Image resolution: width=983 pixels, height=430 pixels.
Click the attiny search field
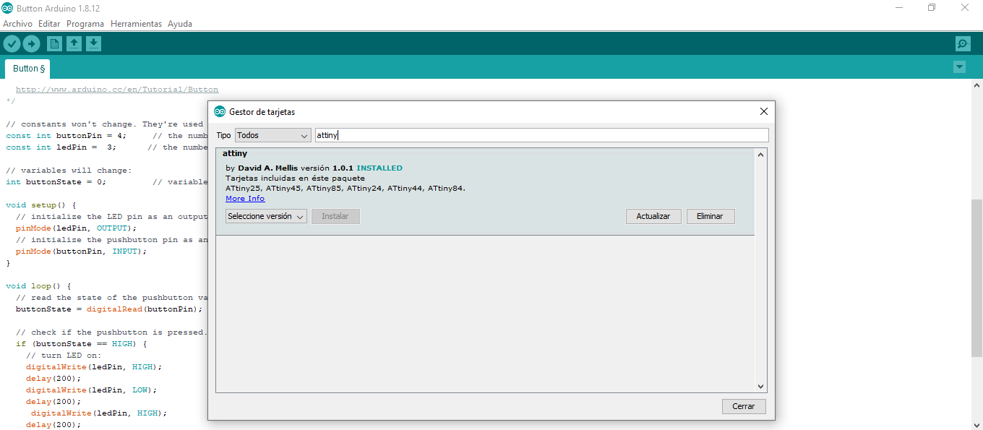point(541,135)
